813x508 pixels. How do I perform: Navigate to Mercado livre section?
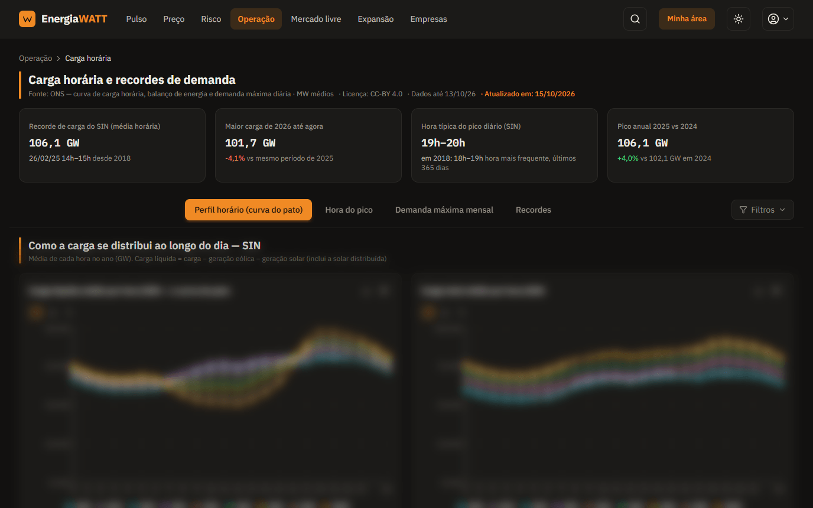(316, 19)
